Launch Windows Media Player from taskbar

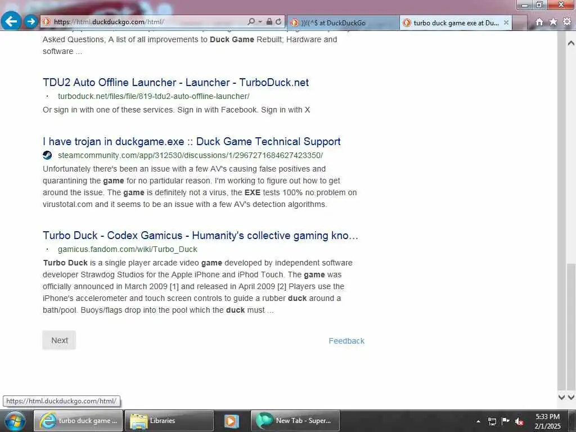pos(231,421)
